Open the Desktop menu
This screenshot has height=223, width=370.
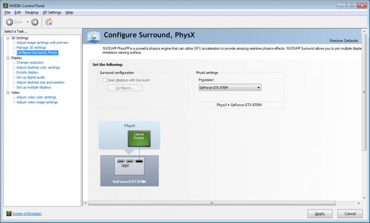(x=31, y=12)
